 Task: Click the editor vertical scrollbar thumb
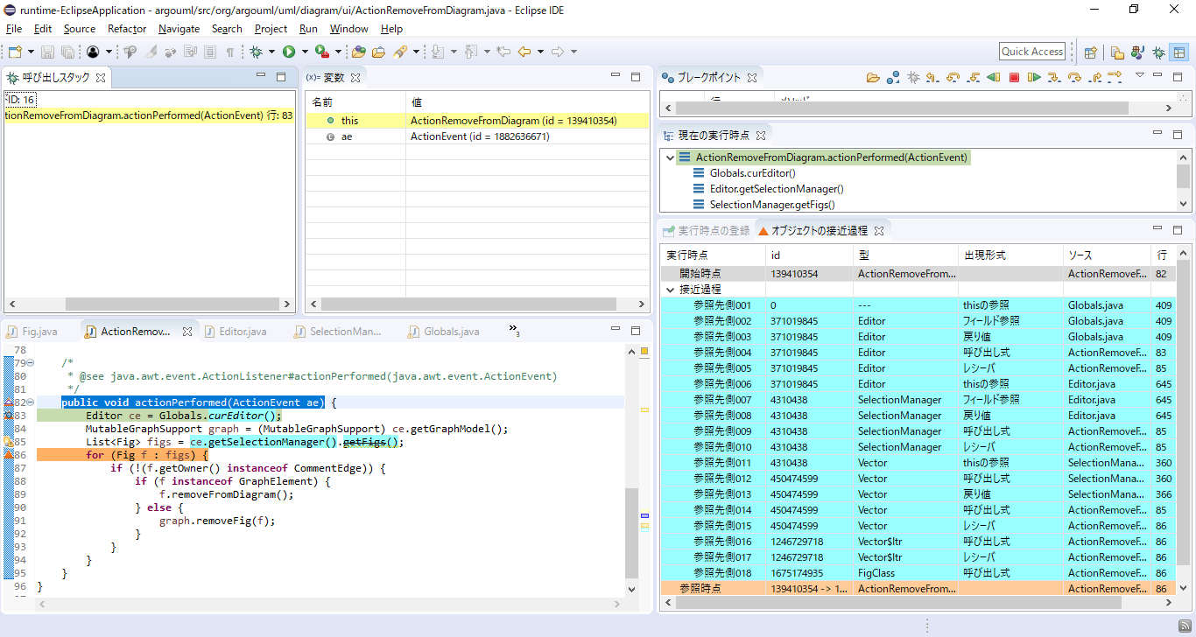pyautogui.click(x=631, y=532)
